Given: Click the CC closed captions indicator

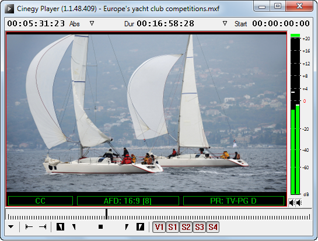Looking at the screenshot, I should click(40, 201).
